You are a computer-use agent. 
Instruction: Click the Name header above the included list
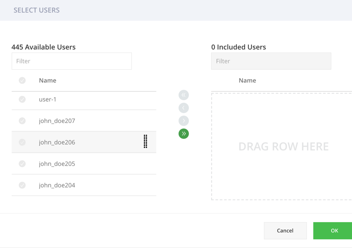pyautogui.click(x=247, y=80)
